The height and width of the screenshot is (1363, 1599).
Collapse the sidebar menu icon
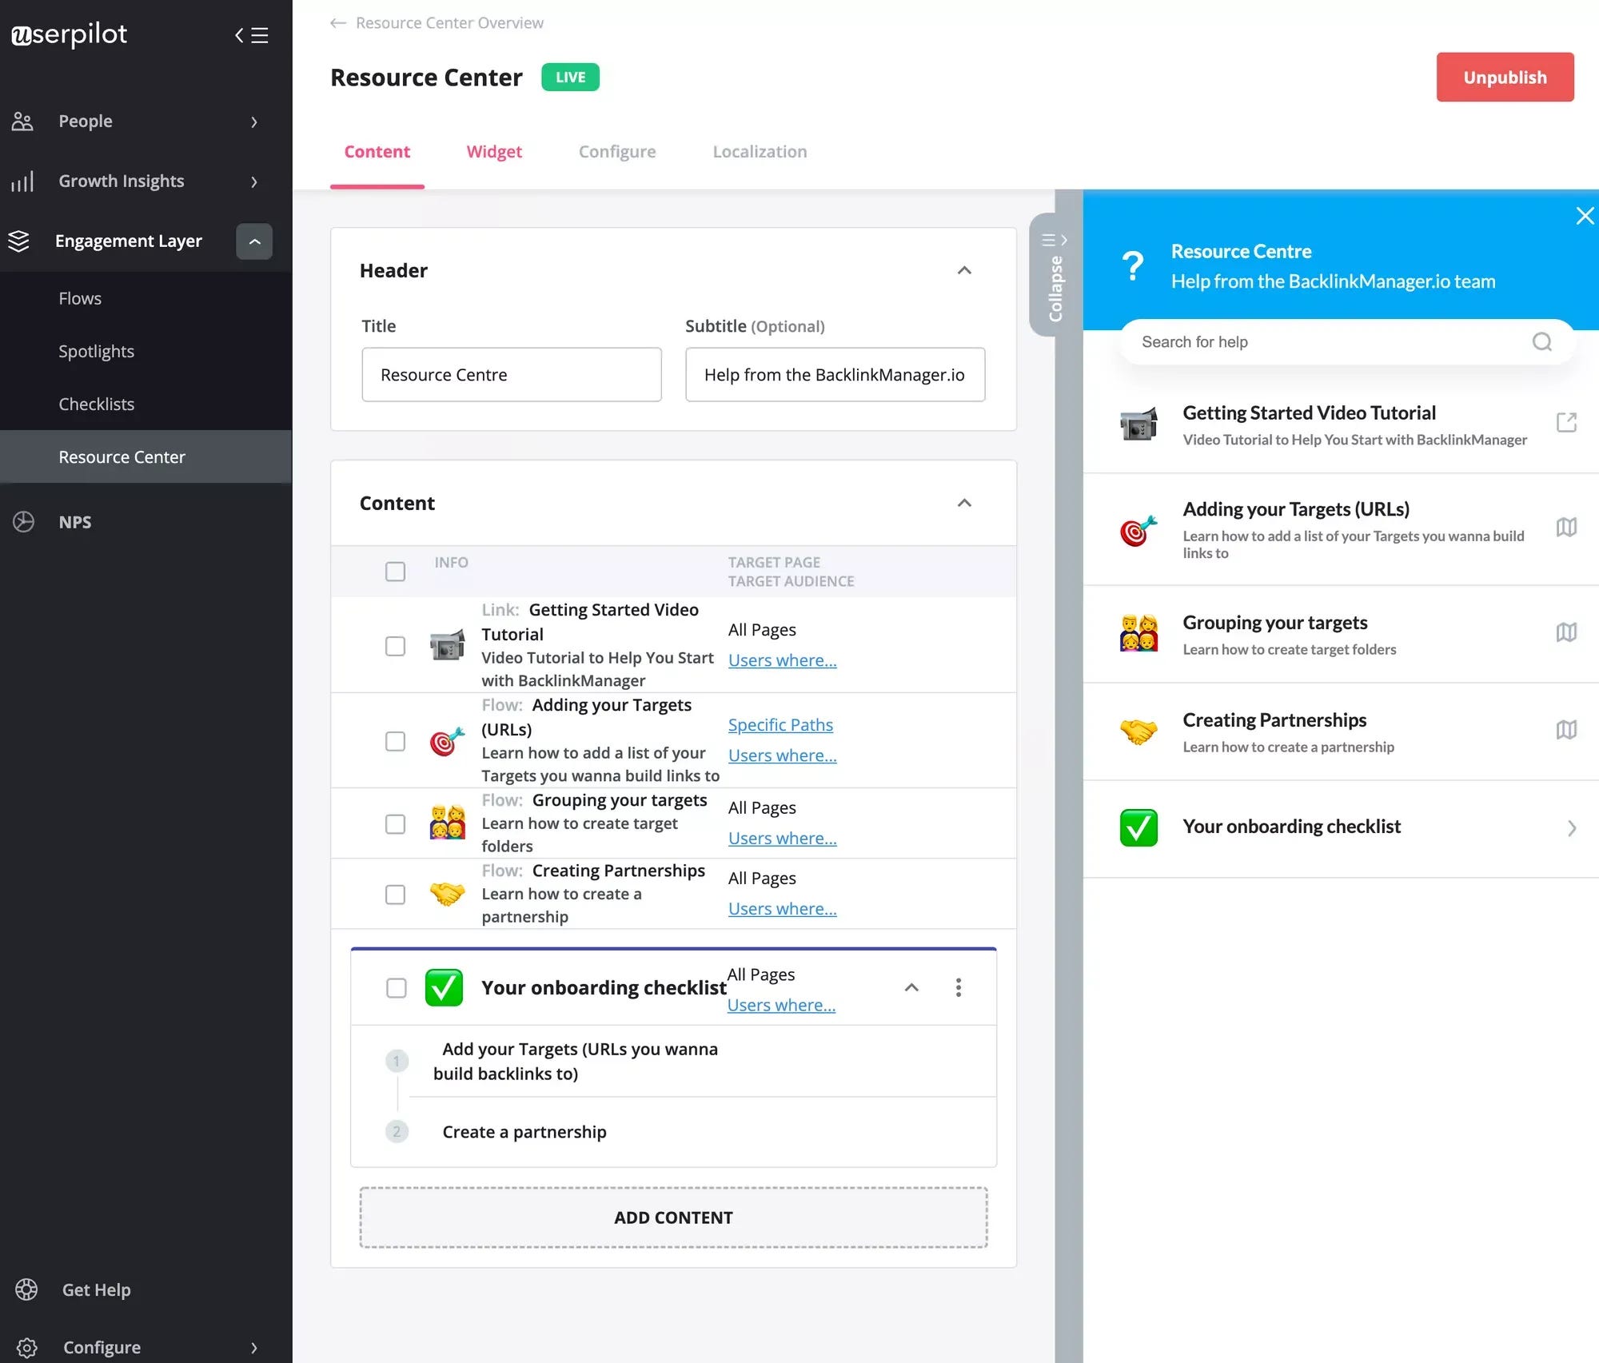pos(251,35)
